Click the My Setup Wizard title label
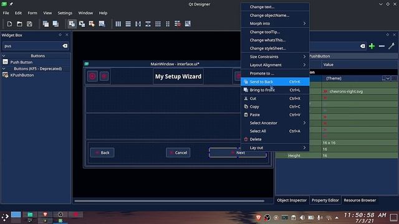This screenshot has height=224, width=399. [178, 77]
